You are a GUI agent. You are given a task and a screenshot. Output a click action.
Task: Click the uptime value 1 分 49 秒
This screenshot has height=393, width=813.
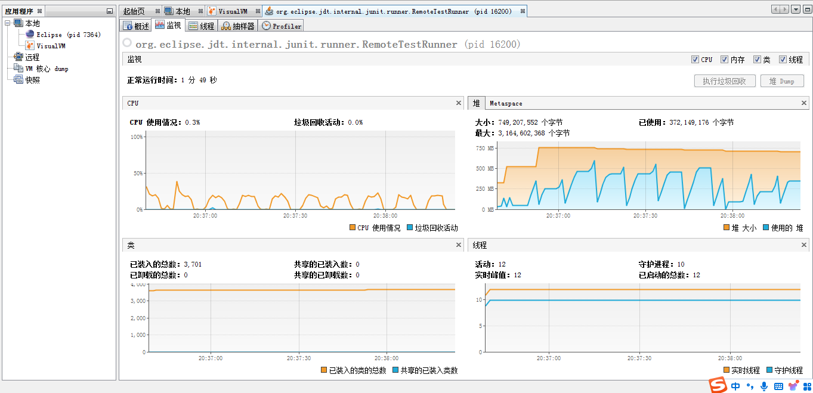(x=199, y=80)
